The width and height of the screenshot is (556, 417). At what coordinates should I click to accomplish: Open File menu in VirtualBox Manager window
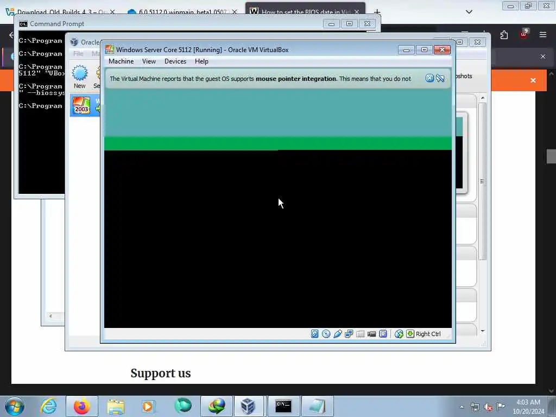78,54
